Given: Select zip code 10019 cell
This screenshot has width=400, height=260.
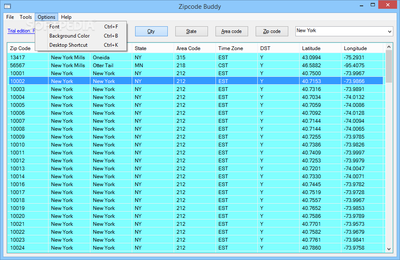Looking at the screenshot, I should [28, 208].
